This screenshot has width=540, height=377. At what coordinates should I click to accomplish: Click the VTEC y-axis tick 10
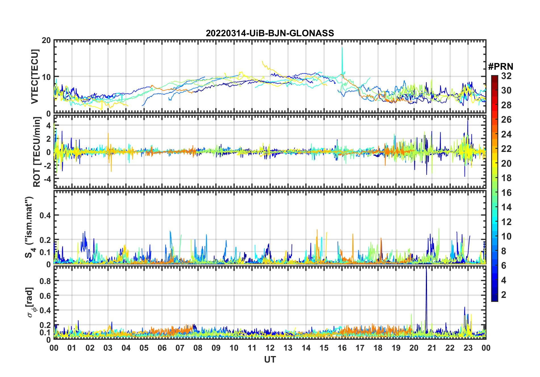(46, 77)
